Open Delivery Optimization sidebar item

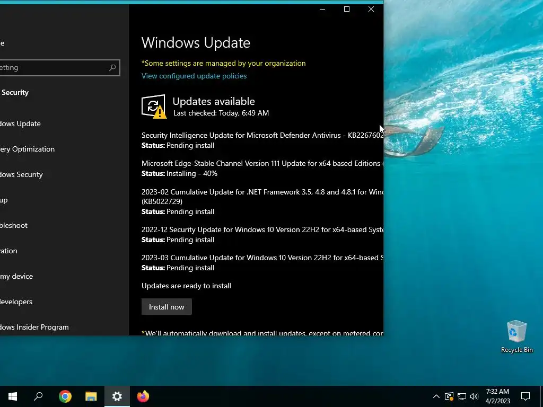coord(28,149)
